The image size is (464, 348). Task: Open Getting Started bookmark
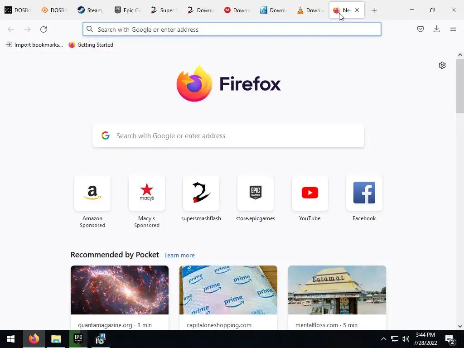91,45
